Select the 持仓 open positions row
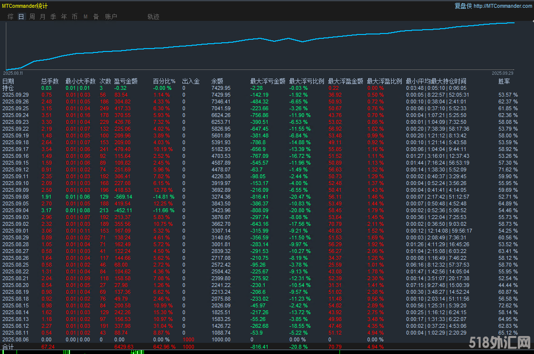Image resolution: width=534 pixels, height=354 pixels. point(8,88)
